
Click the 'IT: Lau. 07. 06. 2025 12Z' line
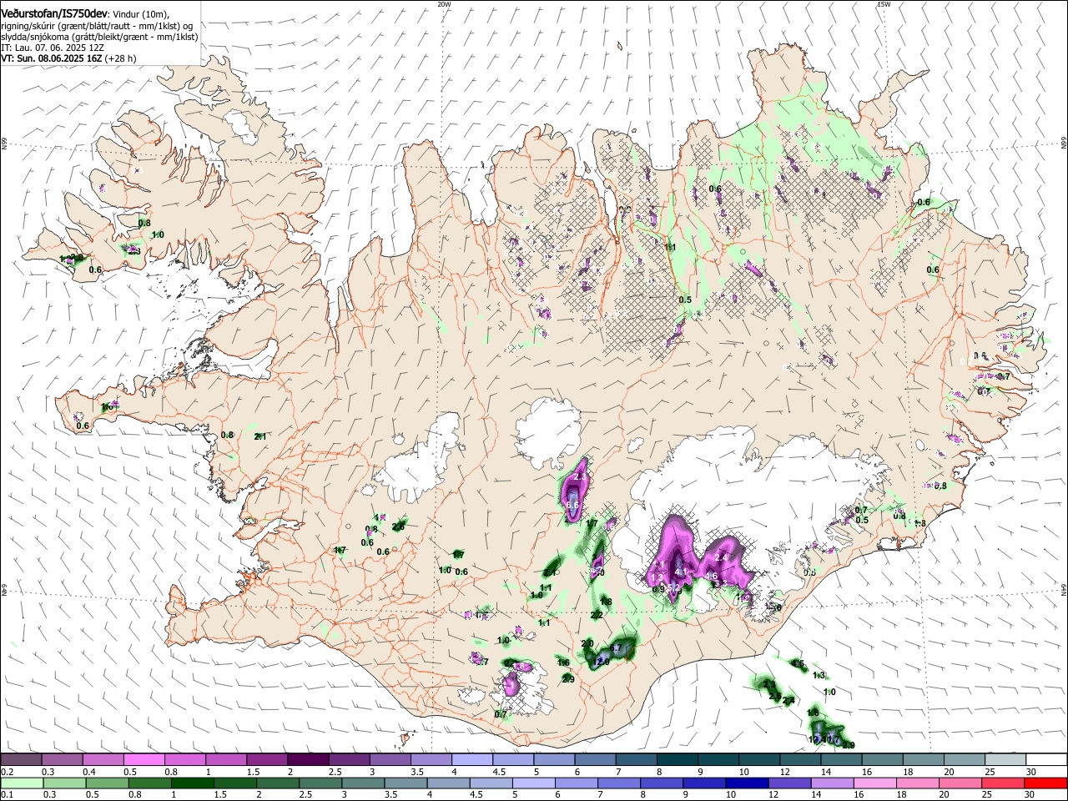click(x=53, y=48)
